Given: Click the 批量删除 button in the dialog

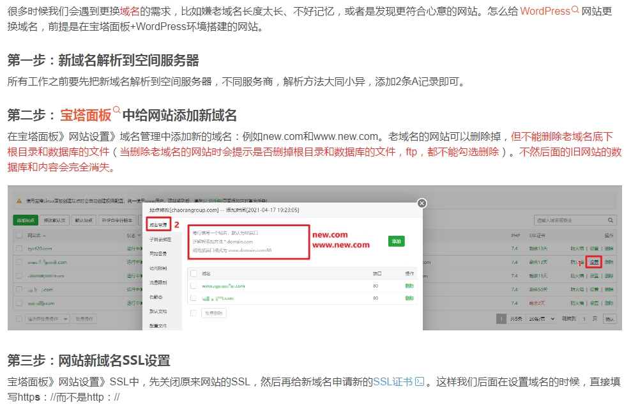Looking at the screenshot, I should [x=214, y=313].
